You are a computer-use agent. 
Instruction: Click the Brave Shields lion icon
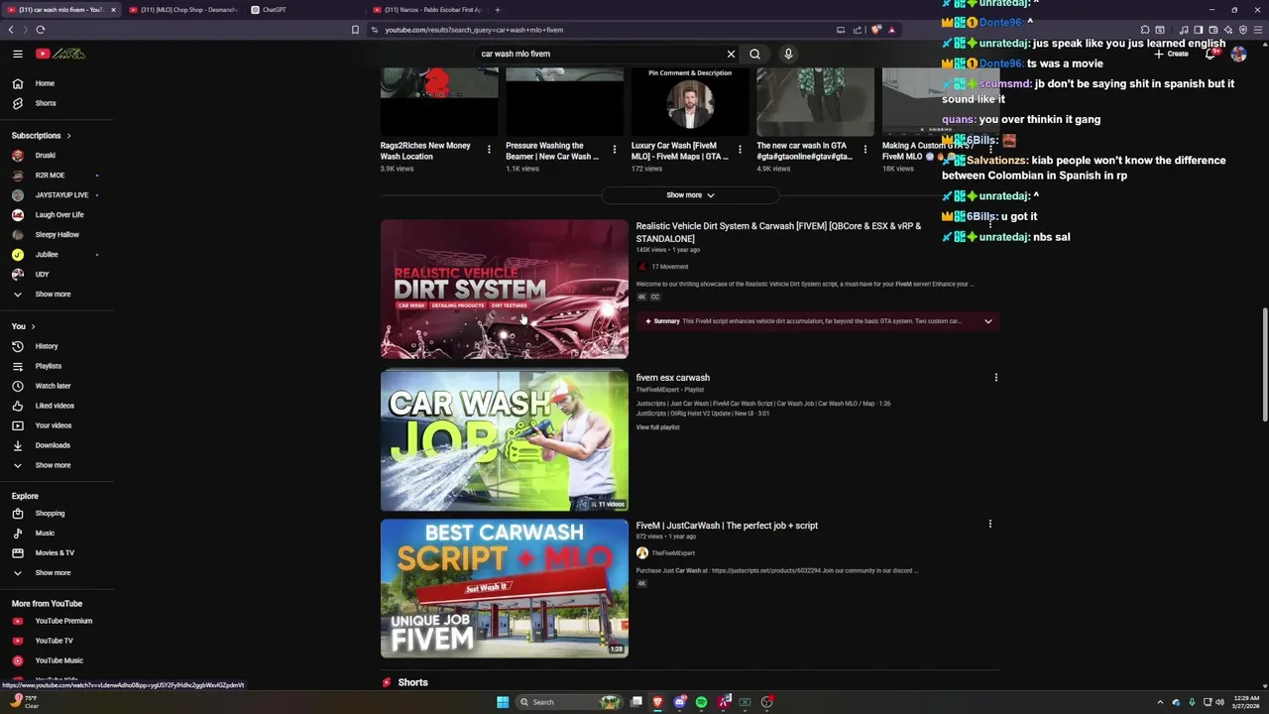click(x=875, y=30)
